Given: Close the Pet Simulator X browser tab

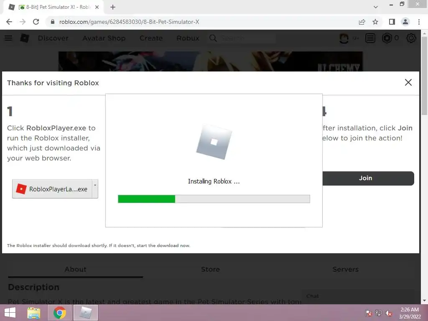Looking at the screenshot, I should [x=97, y=7].
